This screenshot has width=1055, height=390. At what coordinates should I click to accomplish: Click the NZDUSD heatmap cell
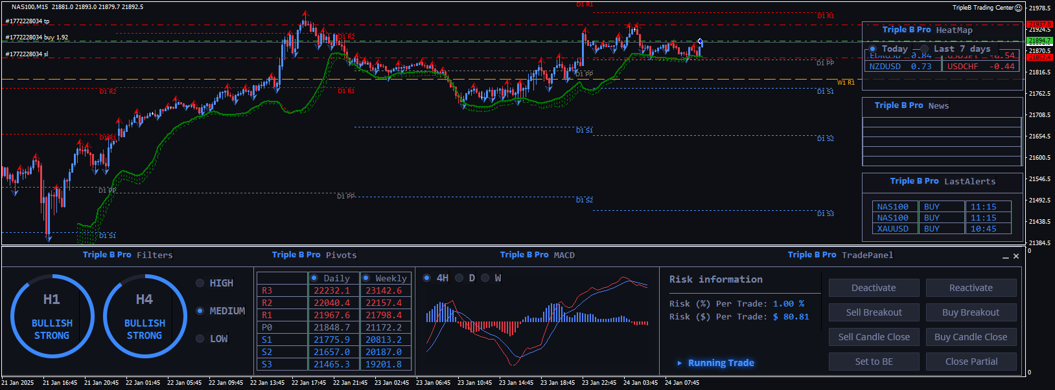903,66
